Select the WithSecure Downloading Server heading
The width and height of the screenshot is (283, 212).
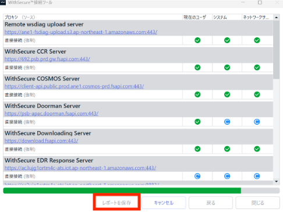(48, 133)
